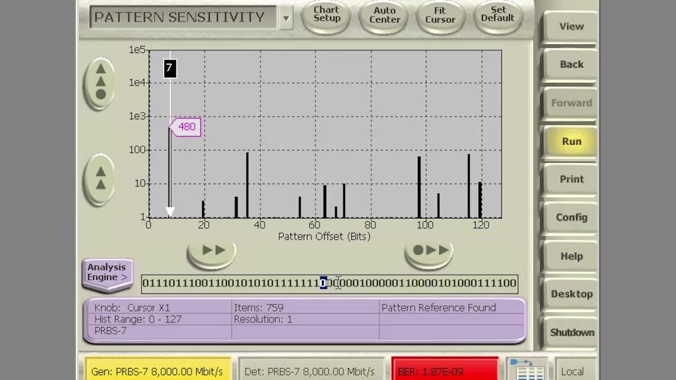Toggle the Run button

click(571, 141)
